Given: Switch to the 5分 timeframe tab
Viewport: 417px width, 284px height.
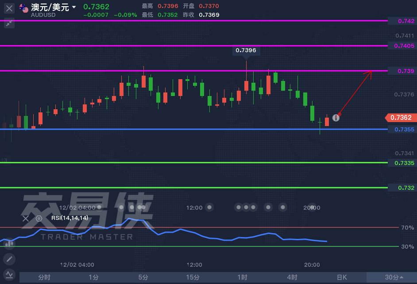Looking at the screenshot, I should [143, 277].
